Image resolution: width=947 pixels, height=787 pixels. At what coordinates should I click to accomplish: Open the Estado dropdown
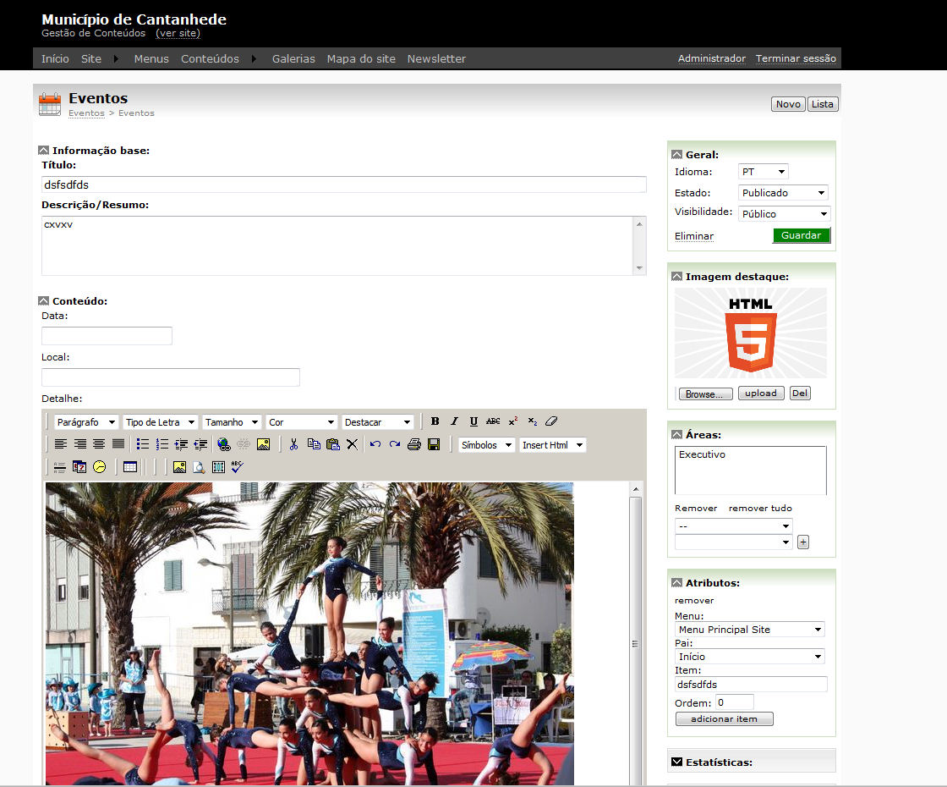point(783,193)
